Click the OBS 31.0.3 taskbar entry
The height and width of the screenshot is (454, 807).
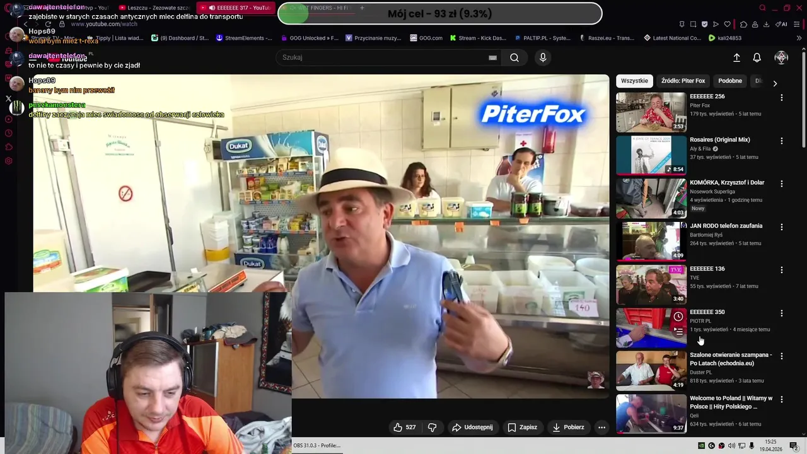pyautogui.click(x=317, y=445)
